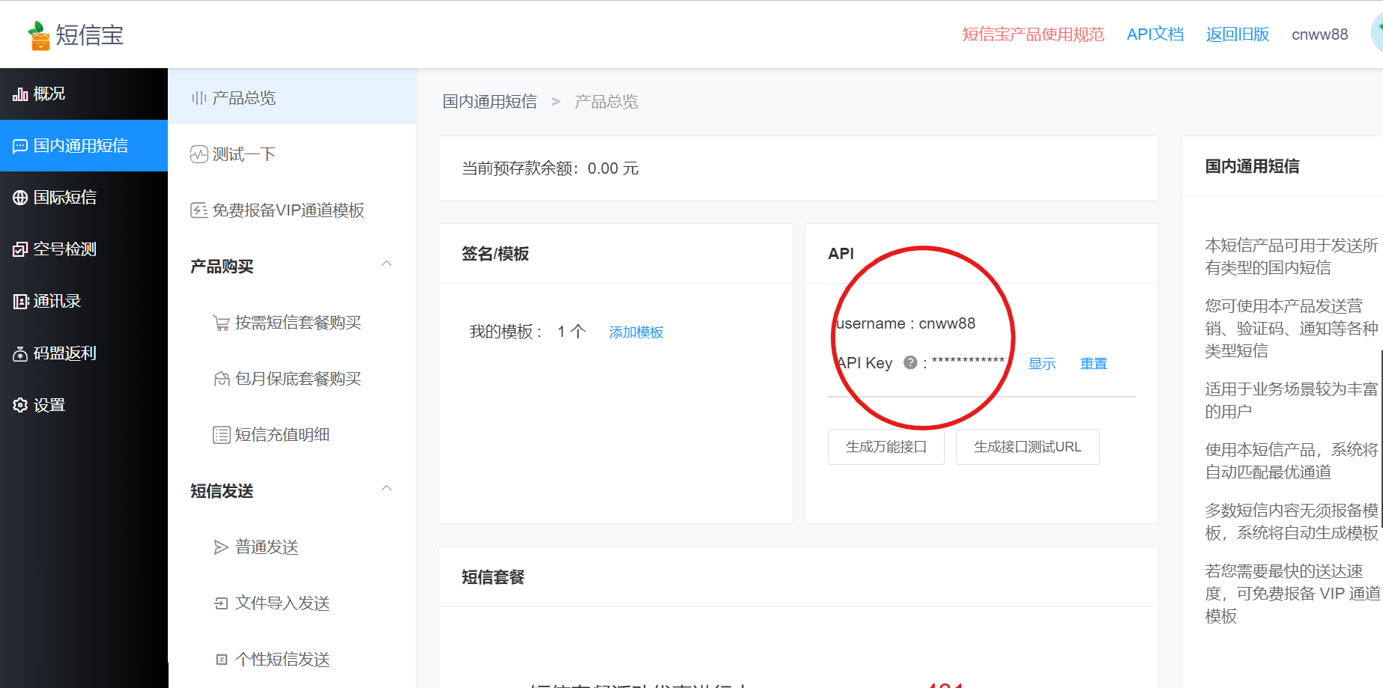
Task: Click the 当前预存款余额 0.00 元 text
Action: coord(550,168)
